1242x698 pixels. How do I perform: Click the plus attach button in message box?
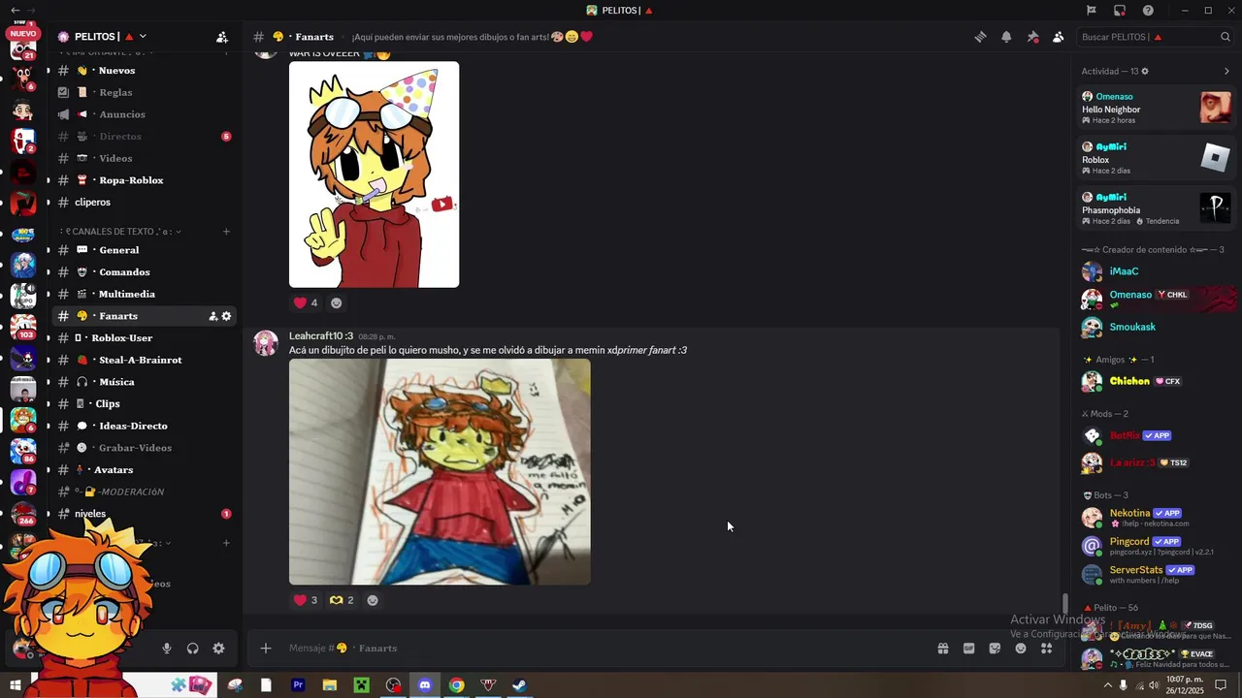pos(266,649)
